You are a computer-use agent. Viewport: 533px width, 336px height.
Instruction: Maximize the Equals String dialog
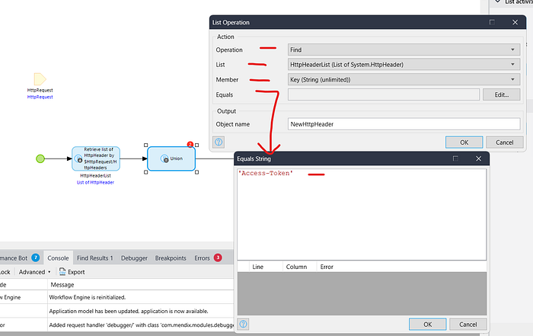click(x=456, y=158)
